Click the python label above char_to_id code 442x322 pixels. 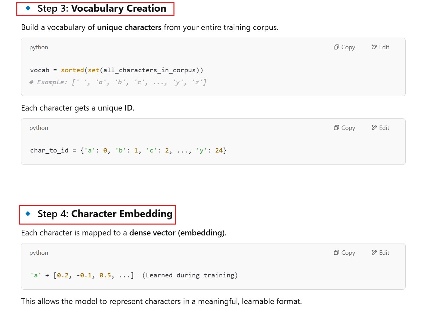point(39,128)
